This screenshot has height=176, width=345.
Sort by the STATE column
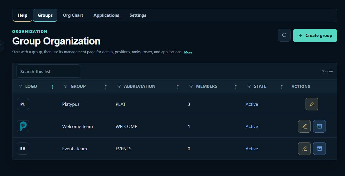(282, 87)
